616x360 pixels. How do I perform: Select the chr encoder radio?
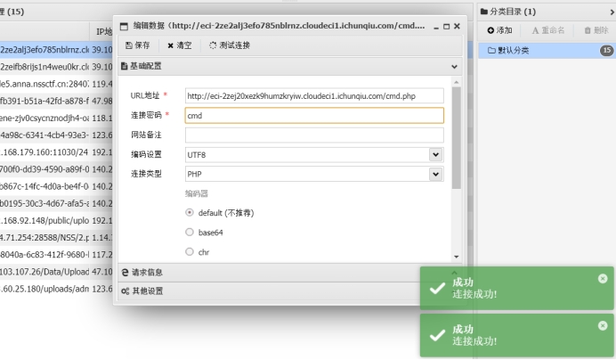click(190, 251)
